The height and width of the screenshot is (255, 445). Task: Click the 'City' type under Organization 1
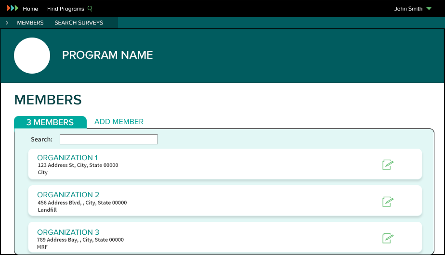(x=42, y=172)
